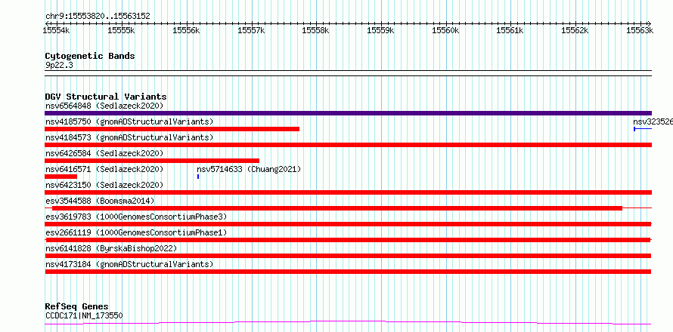This screenshot has width=673, height=332.
Task: Open the esv3619783 (1000GenomesConsortiumPhase3) label
Action: click(135, 217)
